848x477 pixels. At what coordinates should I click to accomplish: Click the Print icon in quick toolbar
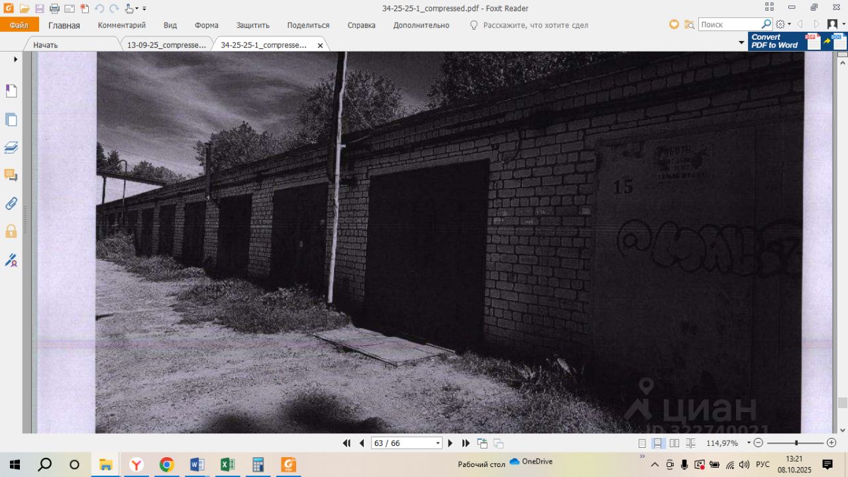[54, 9]
